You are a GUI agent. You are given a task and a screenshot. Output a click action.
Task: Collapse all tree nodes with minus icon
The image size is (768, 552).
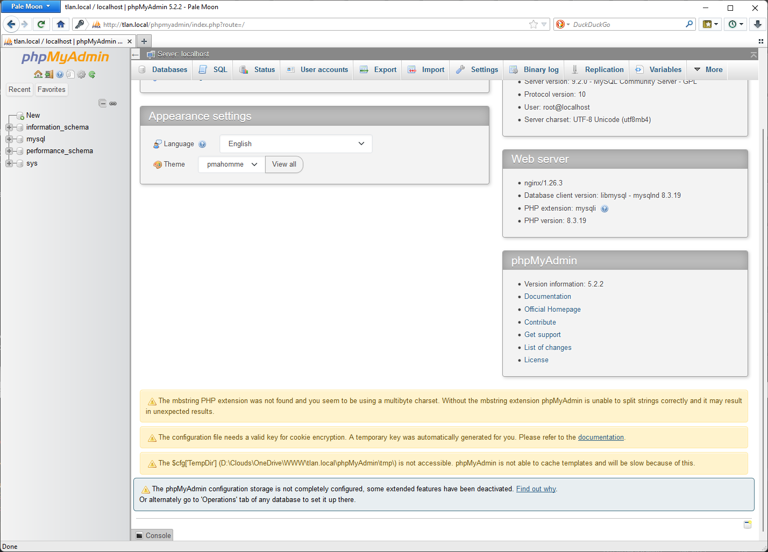click(x=103, y=103)
